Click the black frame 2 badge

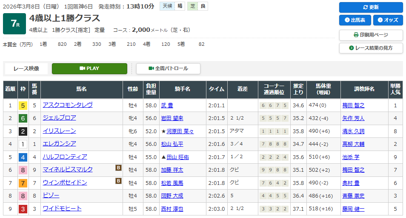23,131
